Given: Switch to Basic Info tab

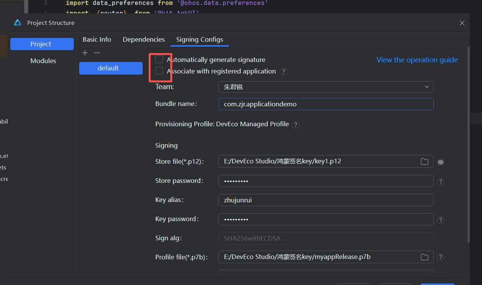Looking at the screenshot, I should pyautogui.click(x=97, y=39).
